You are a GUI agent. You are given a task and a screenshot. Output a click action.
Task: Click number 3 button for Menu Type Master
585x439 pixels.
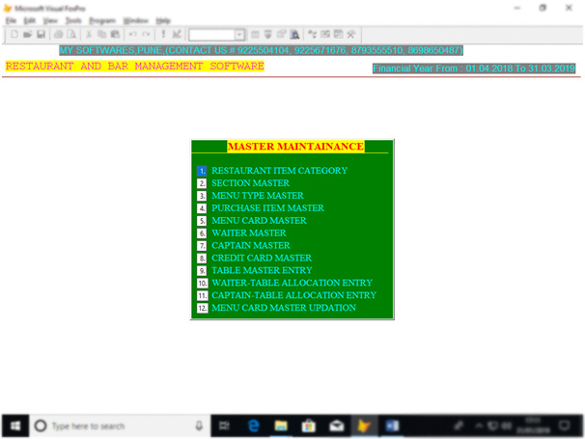pos(202,196)
